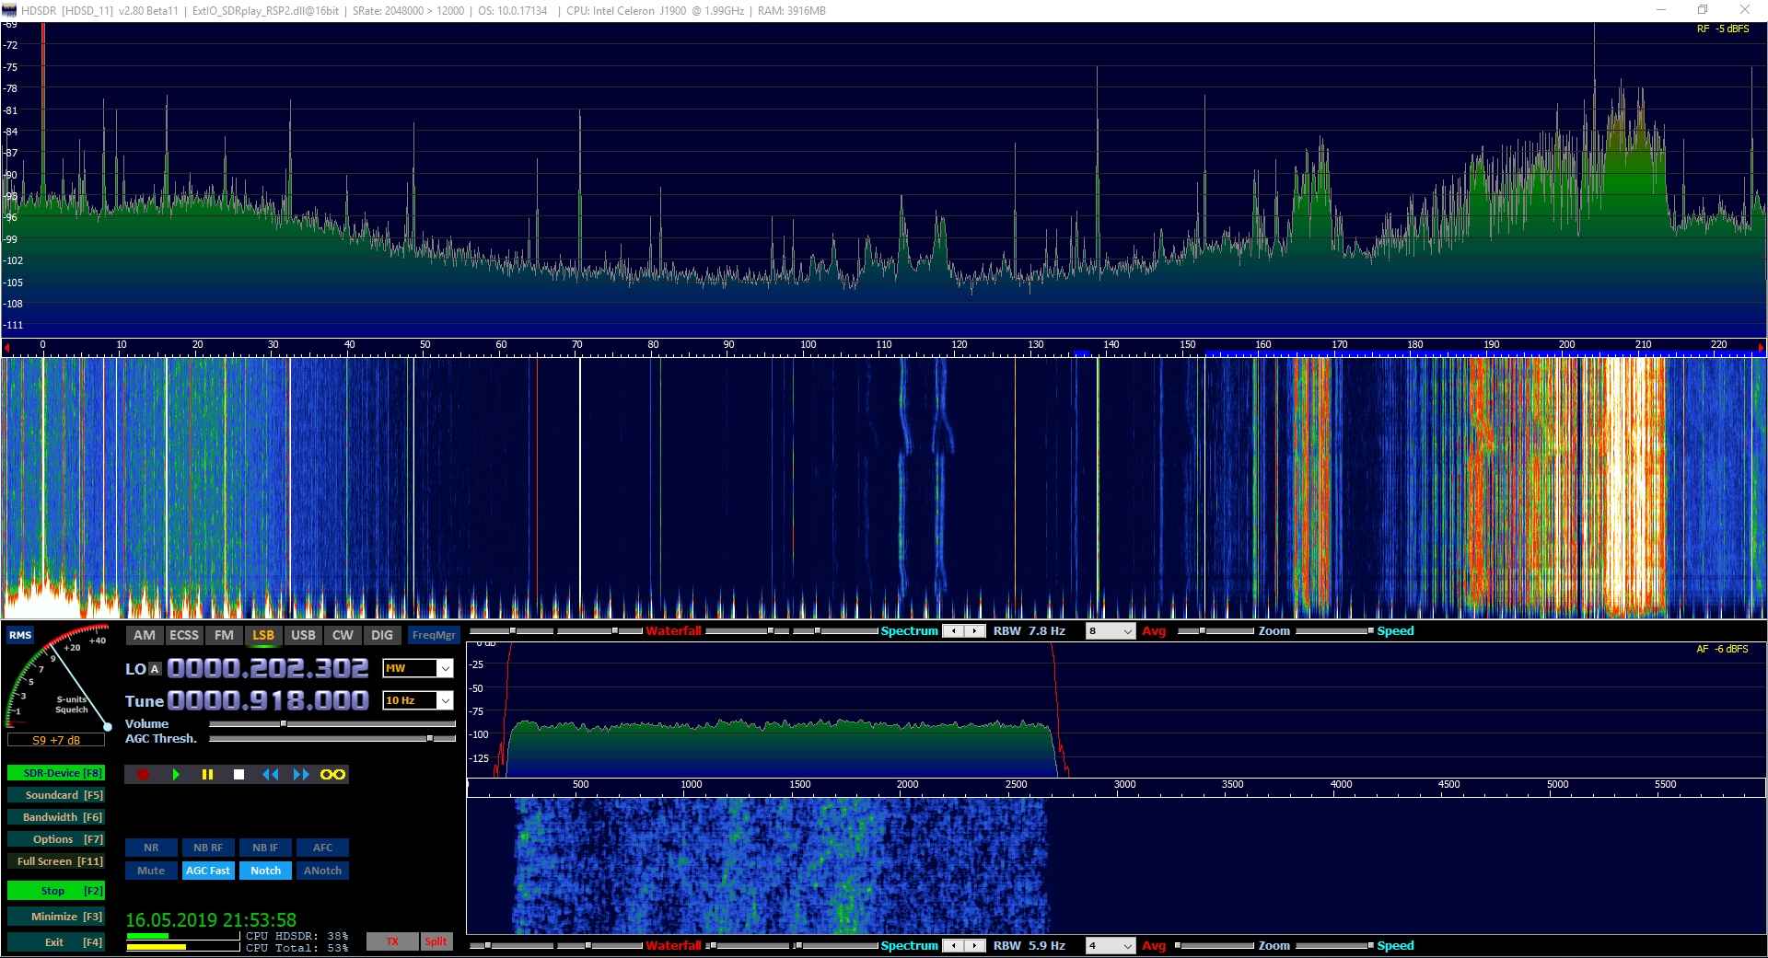Image resolution: width=1768 pixels, height=958 pixels.
Task: Open Bandwidth [F6] settings
Action: [x=55, y=817]
